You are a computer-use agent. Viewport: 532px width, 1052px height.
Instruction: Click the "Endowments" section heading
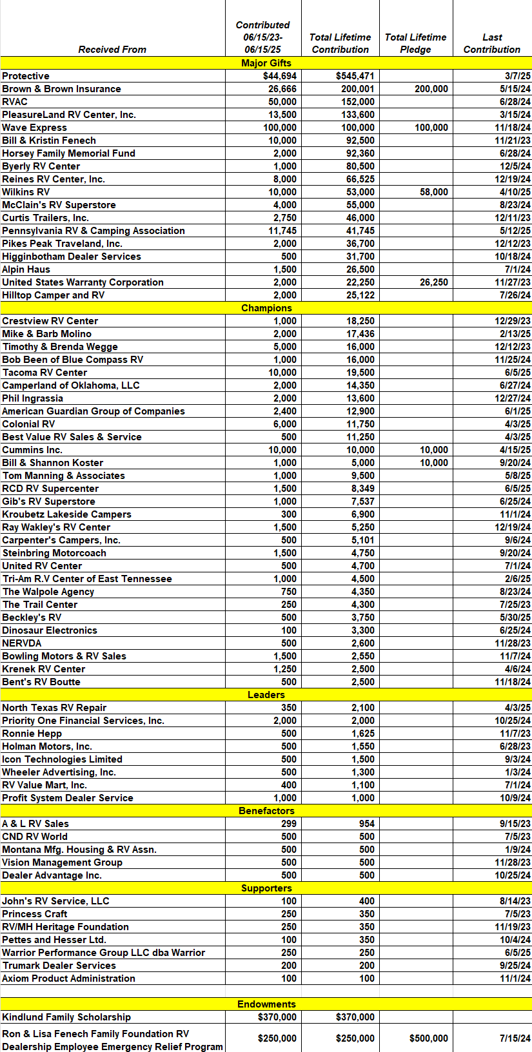coord(266,1004)
